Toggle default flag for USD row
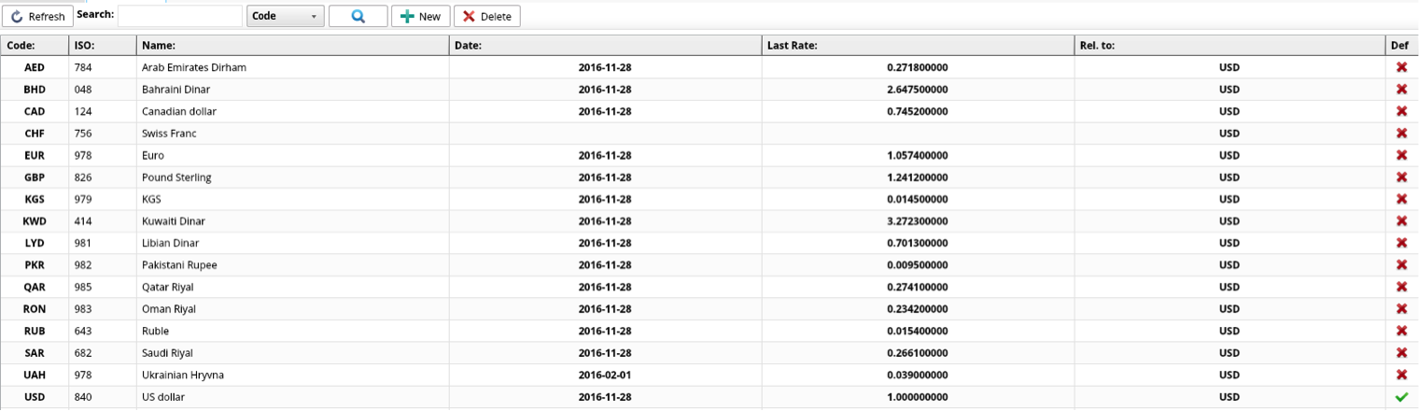 tap(1400, 397)
